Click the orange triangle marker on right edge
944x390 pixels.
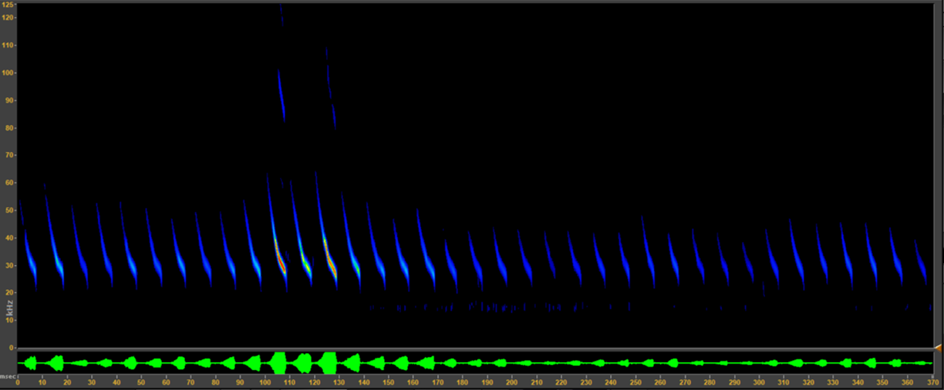[938, 348]
